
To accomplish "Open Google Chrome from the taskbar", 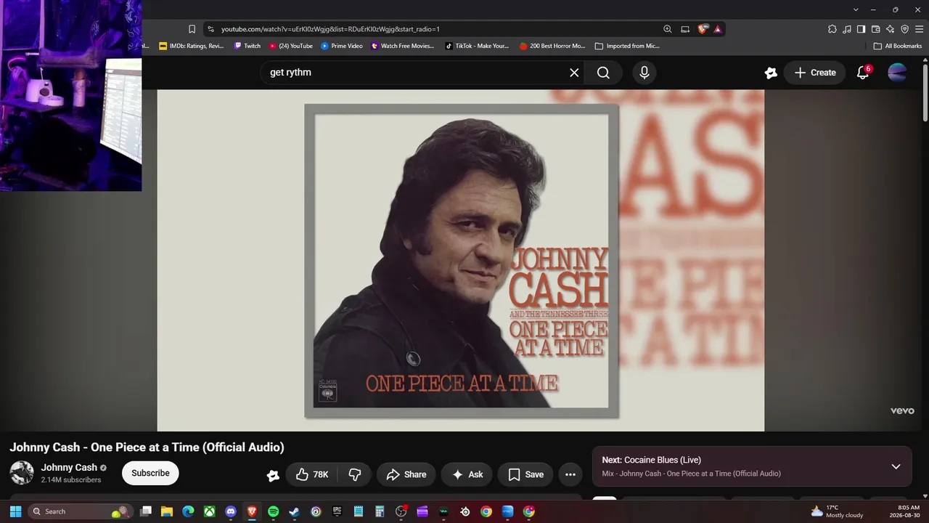I will [486, 511].
